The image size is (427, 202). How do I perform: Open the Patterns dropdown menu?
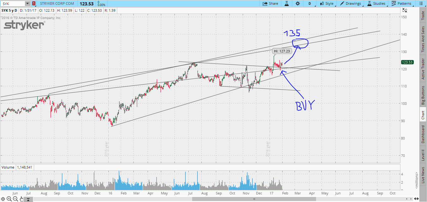point(401,3)
